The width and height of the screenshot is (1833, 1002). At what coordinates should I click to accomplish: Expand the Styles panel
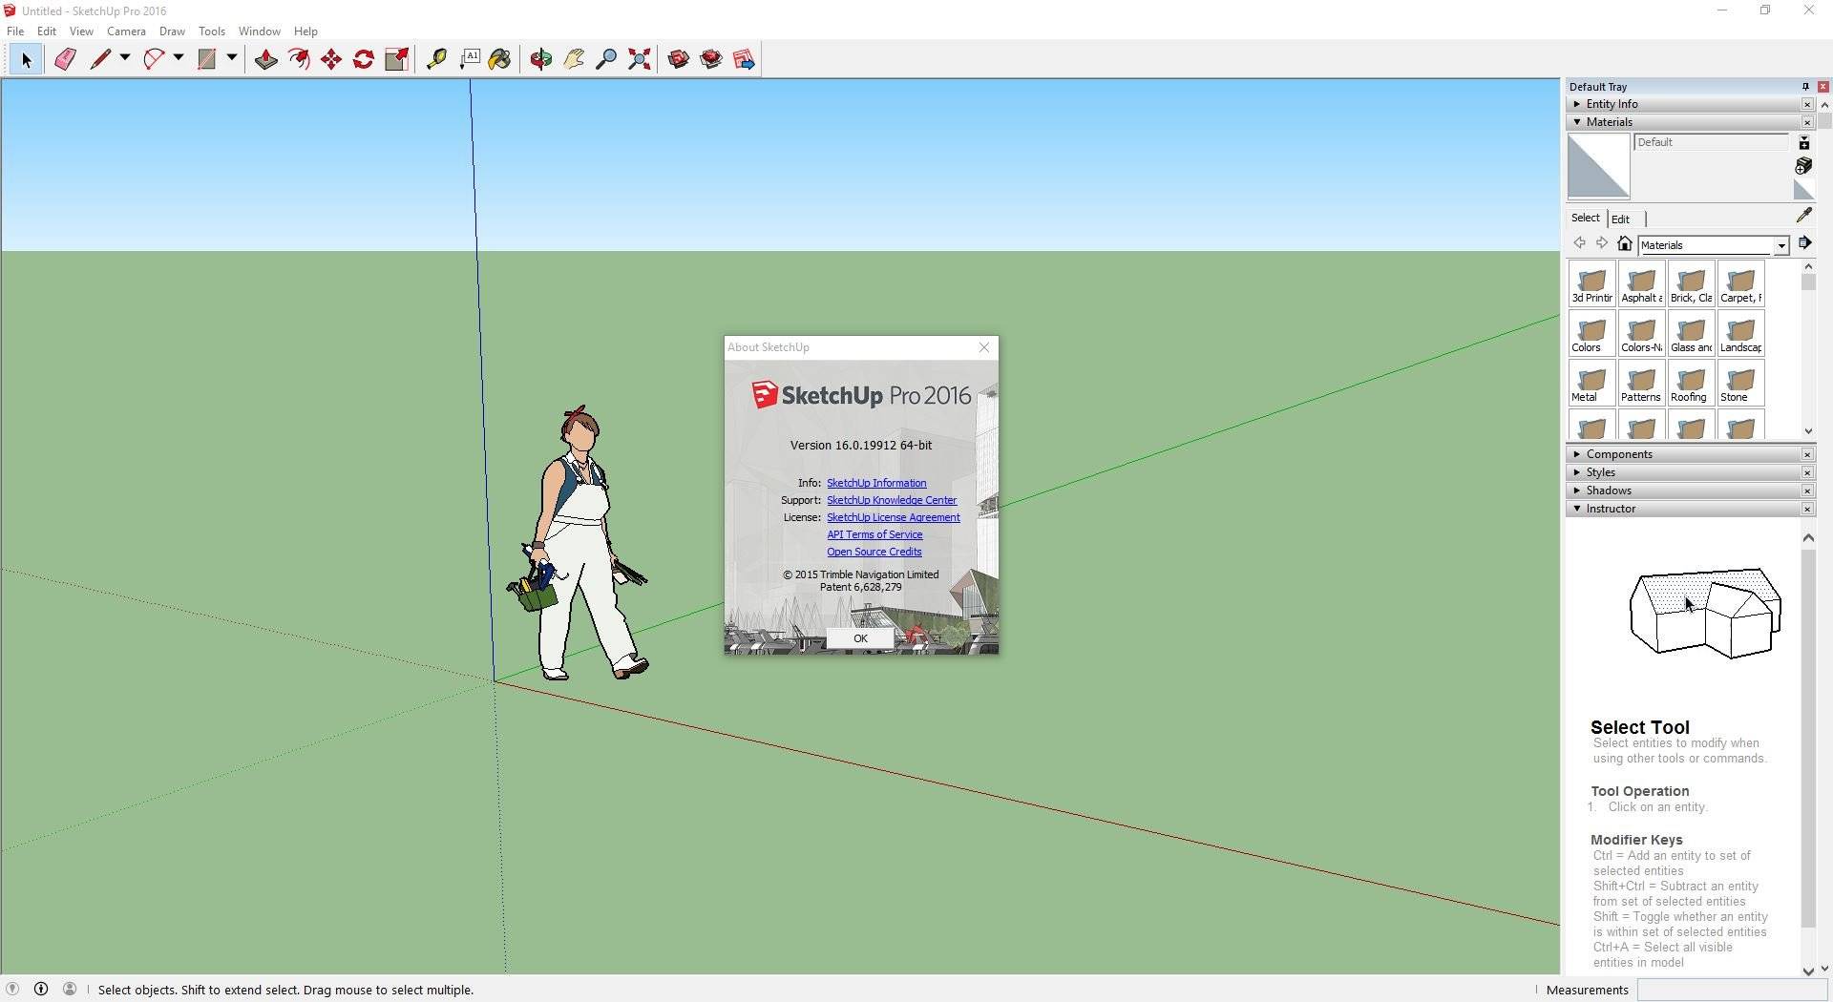pyautogui.click(x=1690, y=472)
